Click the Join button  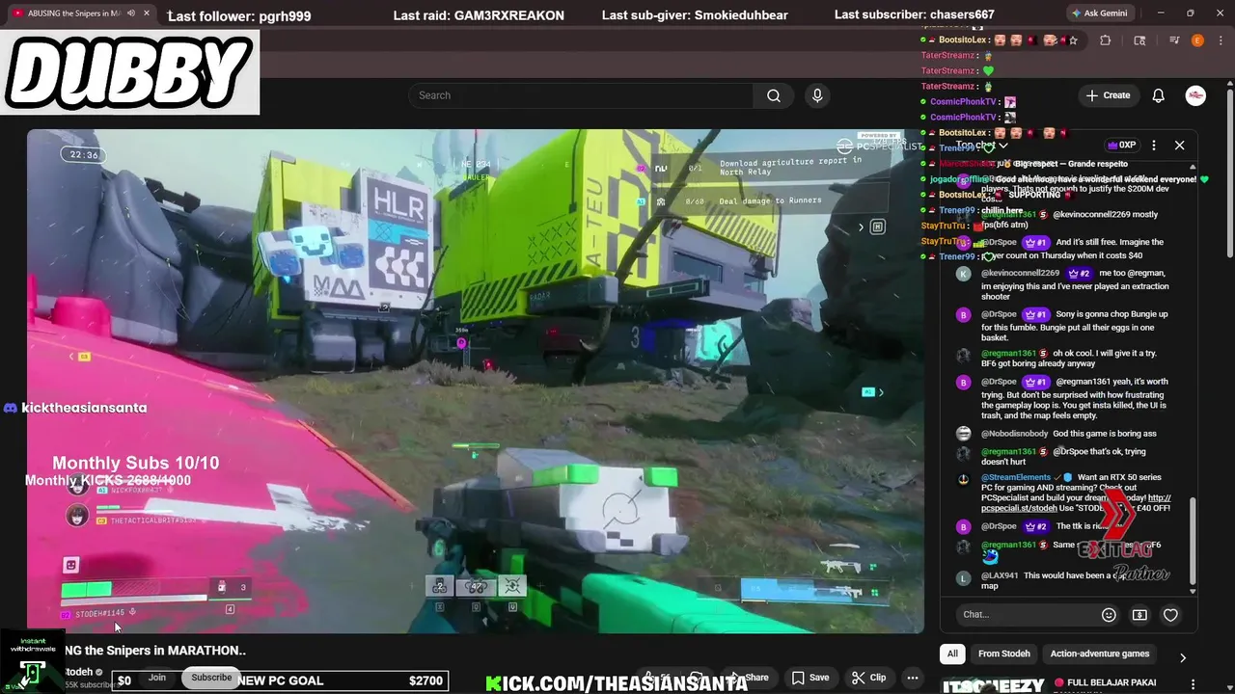[157, 678]
